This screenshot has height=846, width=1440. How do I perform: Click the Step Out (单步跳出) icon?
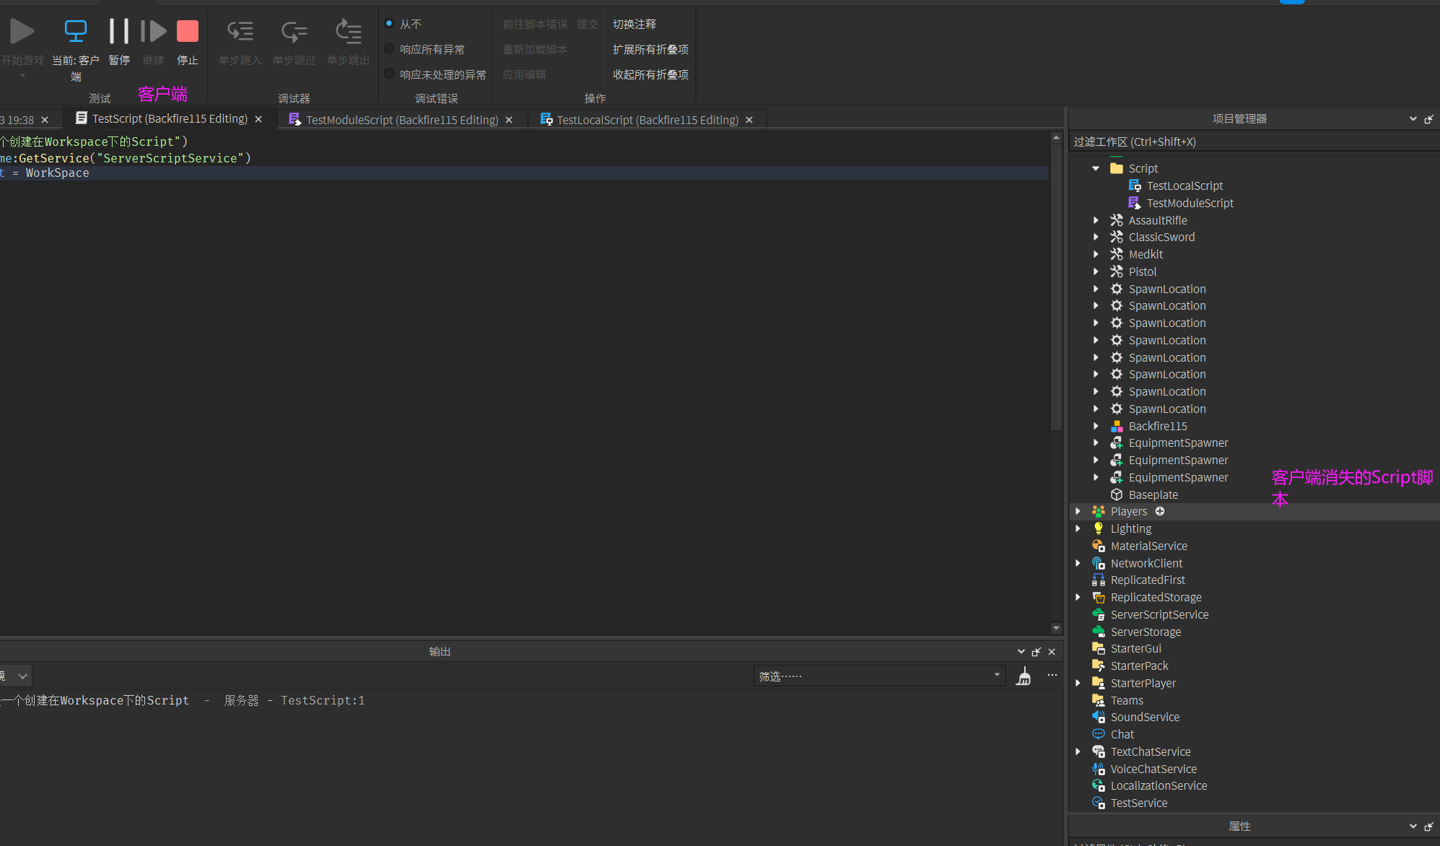pos(349,31)
